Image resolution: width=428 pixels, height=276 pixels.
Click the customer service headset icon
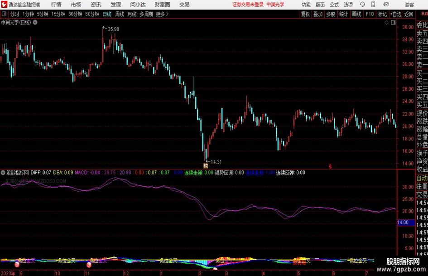point(362,5)
